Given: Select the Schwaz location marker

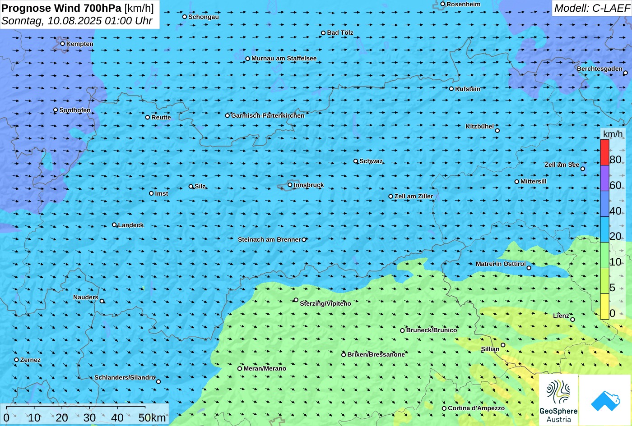Looking at the screenshot, I should coord(356,161).
